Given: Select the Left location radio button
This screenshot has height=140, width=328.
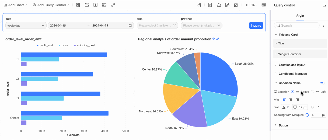Looking at the screenshot, I should 312,92.
